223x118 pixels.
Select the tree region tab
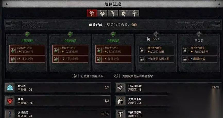click(134, 13)
